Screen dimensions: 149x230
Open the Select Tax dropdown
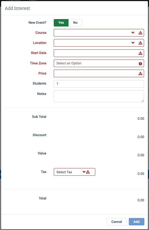click(x=74, y=172)
